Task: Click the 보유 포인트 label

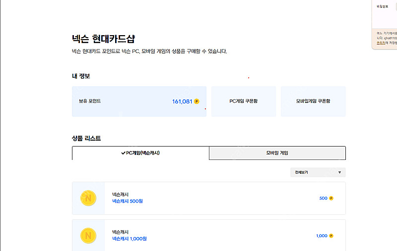Action: pyautogui.click(x=90, y=101)
